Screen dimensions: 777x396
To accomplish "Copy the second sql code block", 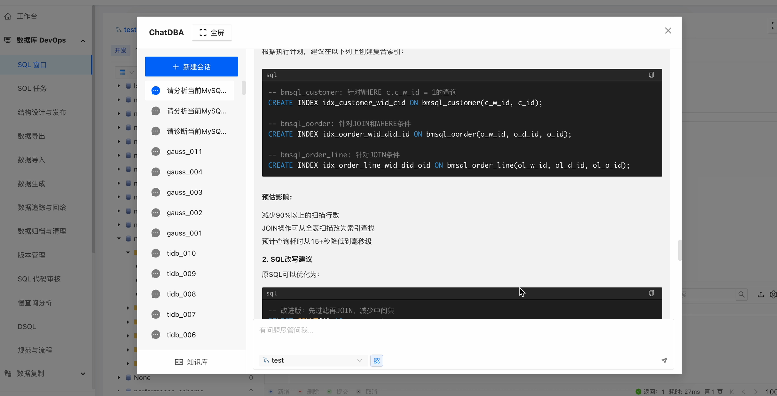I will tap(651, 293).
